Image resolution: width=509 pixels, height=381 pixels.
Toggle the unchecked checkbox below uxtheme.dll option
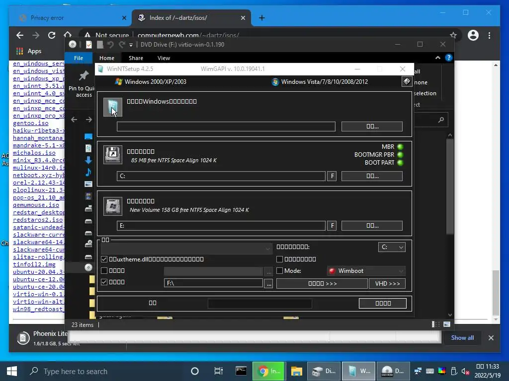104,270
